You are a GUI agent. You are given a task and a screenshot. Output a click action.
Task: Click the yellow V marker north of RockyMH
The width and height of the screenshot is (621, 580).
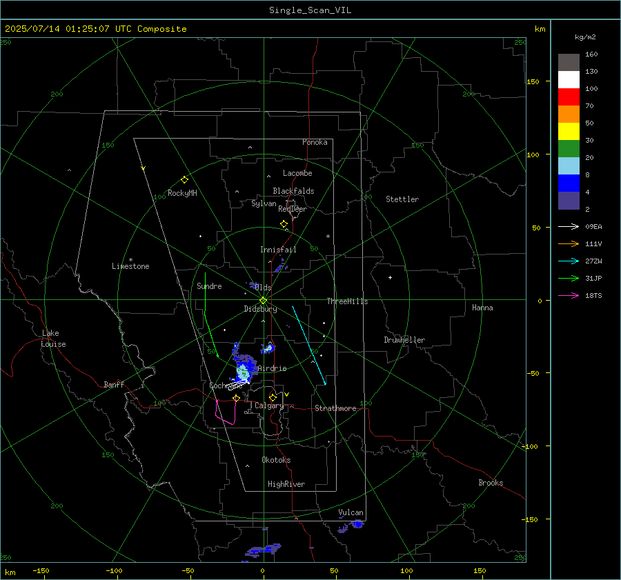point(144,168)
